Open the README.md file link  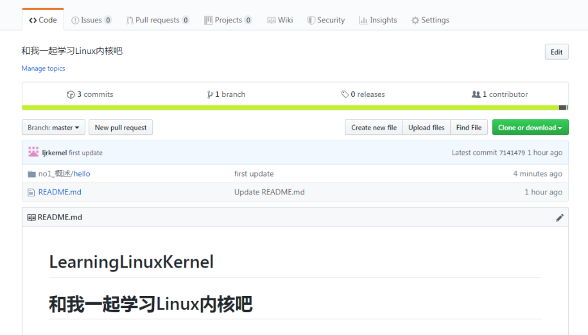[60, 192]
